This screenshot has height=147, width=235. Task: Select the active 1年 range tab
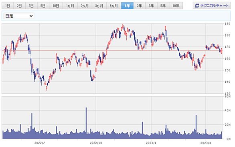[x=127, y=6]
